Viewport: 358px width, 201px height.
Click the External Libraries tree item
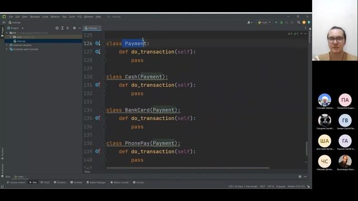pyautogui.click(x=22, y=45)
